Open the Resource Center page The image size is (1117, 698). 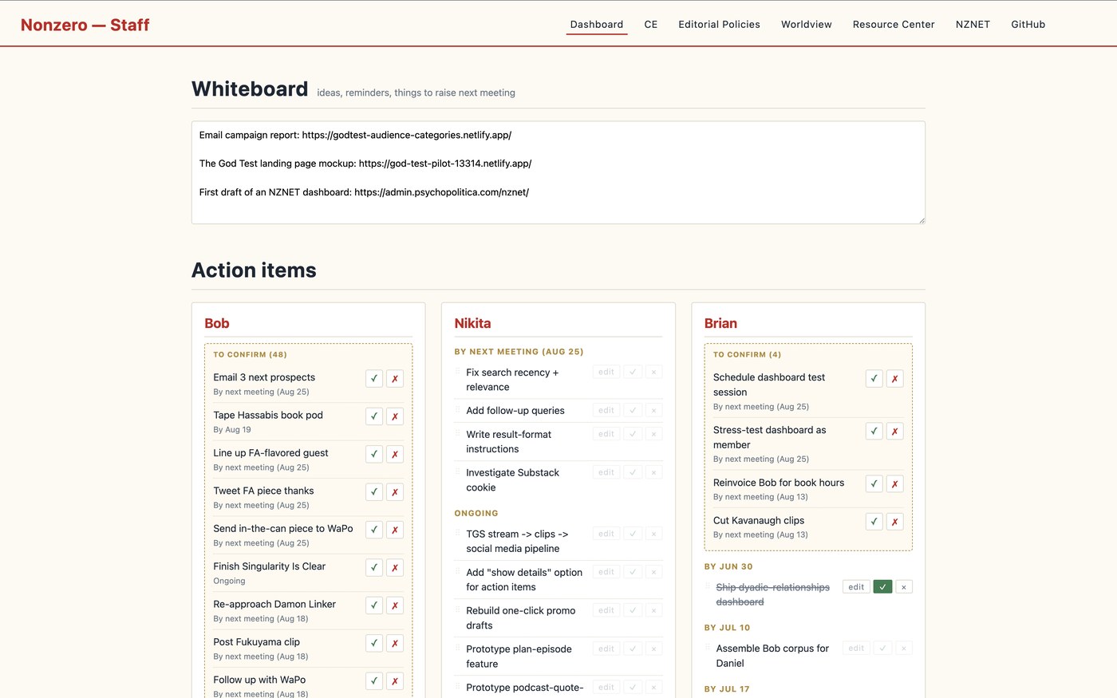click(x=894, y=25)
